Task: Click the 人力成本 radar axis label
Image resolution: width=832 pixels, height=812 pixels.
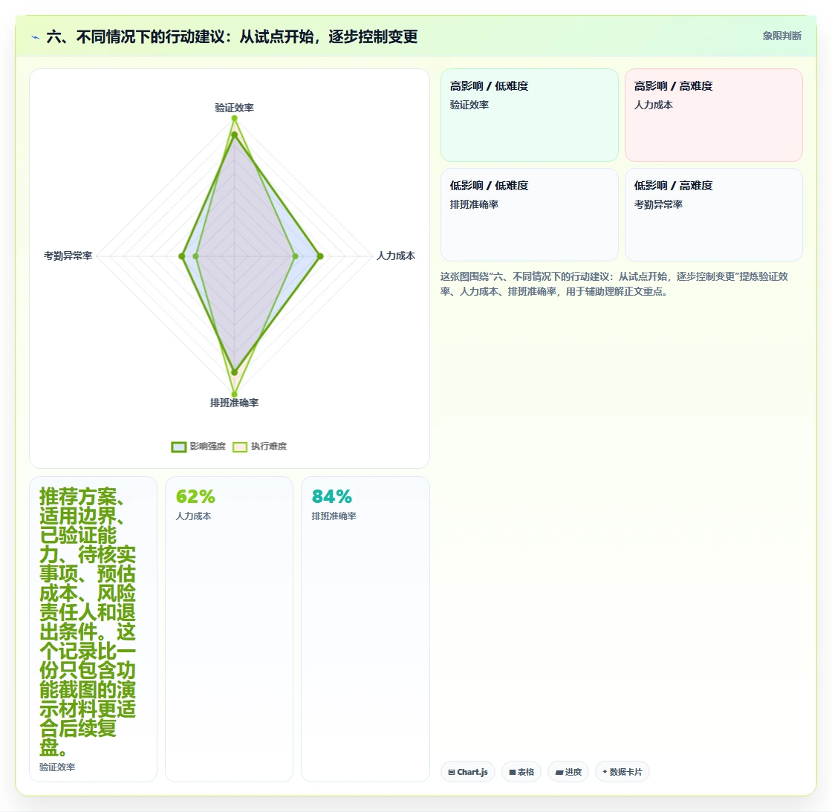Action: pos(396,256)
